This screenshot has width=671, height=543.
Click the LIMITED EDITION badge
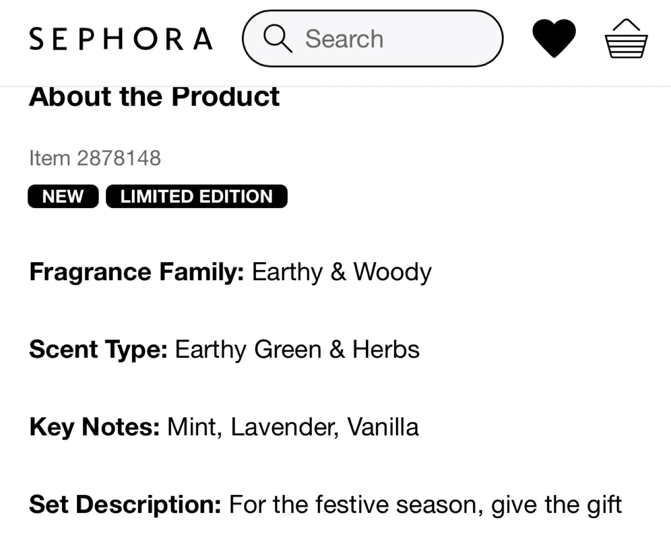coord(196,196)
